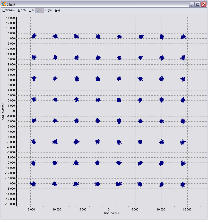Click the '-18 000' y-axis value
The width and height of the screenshot is (208, 220).
(x=10, y=204)
